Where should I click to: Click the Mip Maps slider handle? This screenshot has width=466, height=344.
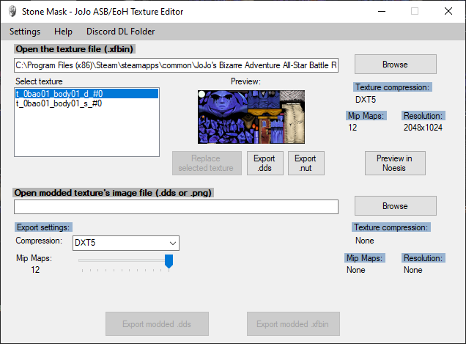[169, 261]
